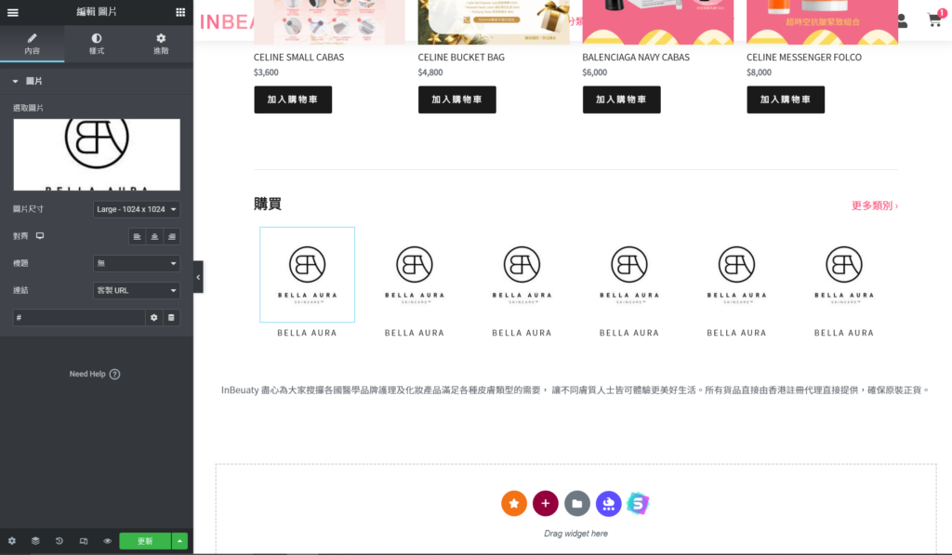Open the Navigator layers icon

point(35,541)
